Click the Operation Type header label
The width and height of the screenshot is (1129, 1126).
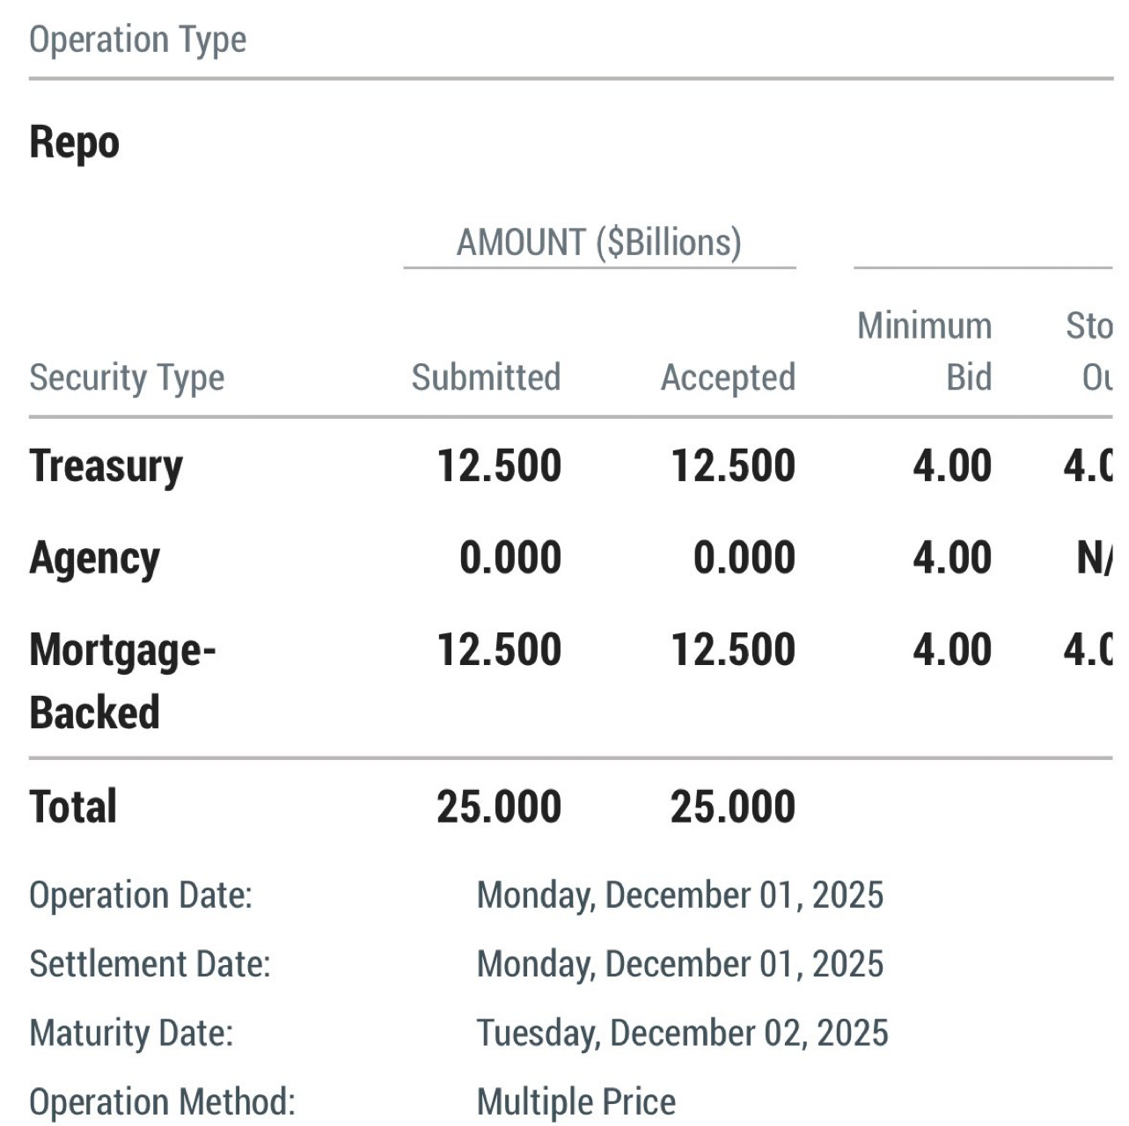[137, 40]
